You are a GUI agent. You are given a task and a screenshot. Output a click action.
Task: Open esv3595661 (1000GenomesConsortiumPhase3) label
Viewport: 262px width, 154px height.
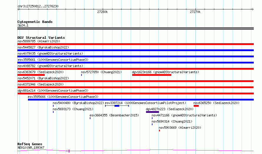(53, 60)
